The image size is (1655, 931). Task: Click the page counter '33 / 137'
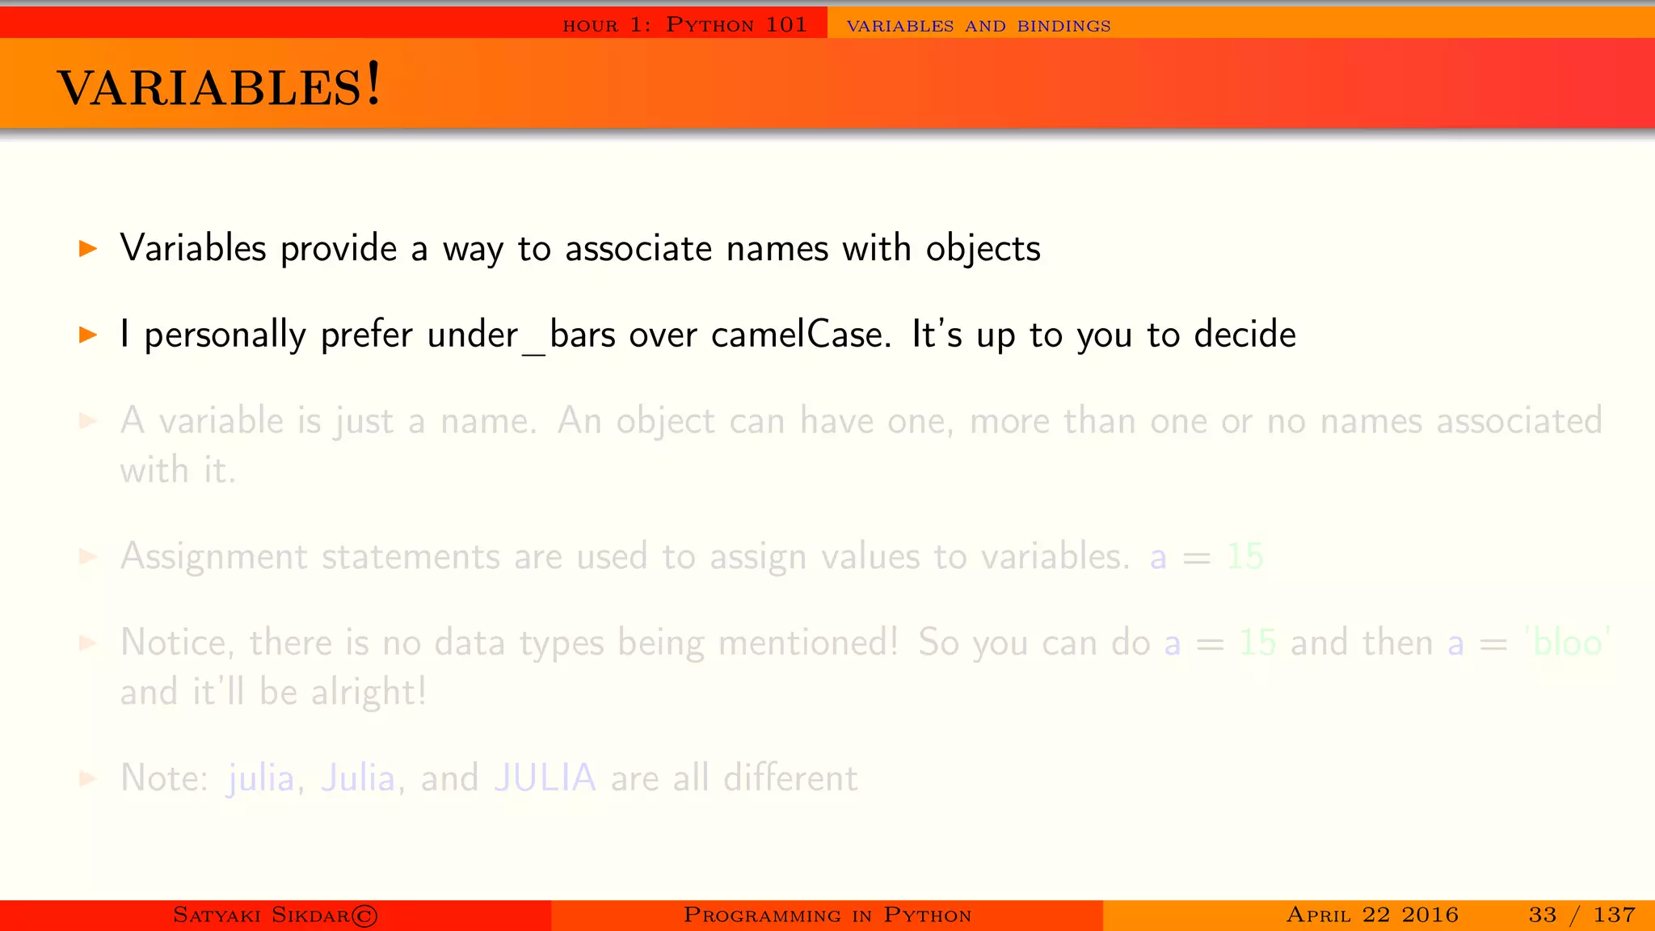(x=1581, y=915)
